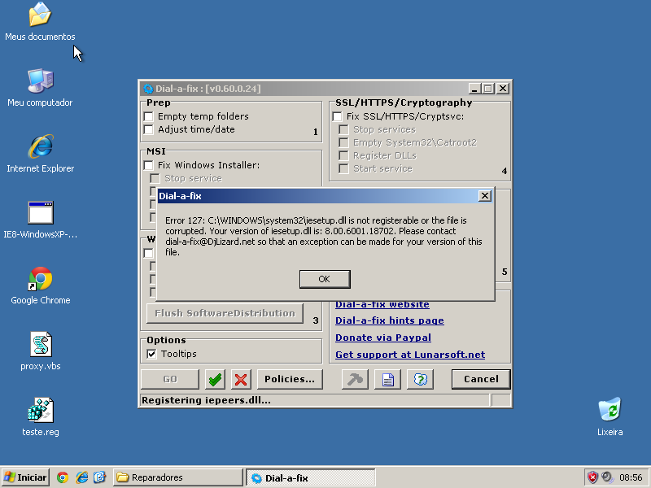
Task: Click Dial-a-fix title bar app icon
Action: [x=148, y=89]
